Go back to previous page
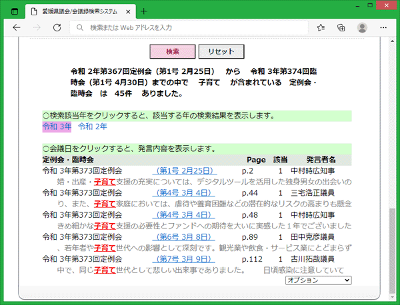 pos(17,27)
